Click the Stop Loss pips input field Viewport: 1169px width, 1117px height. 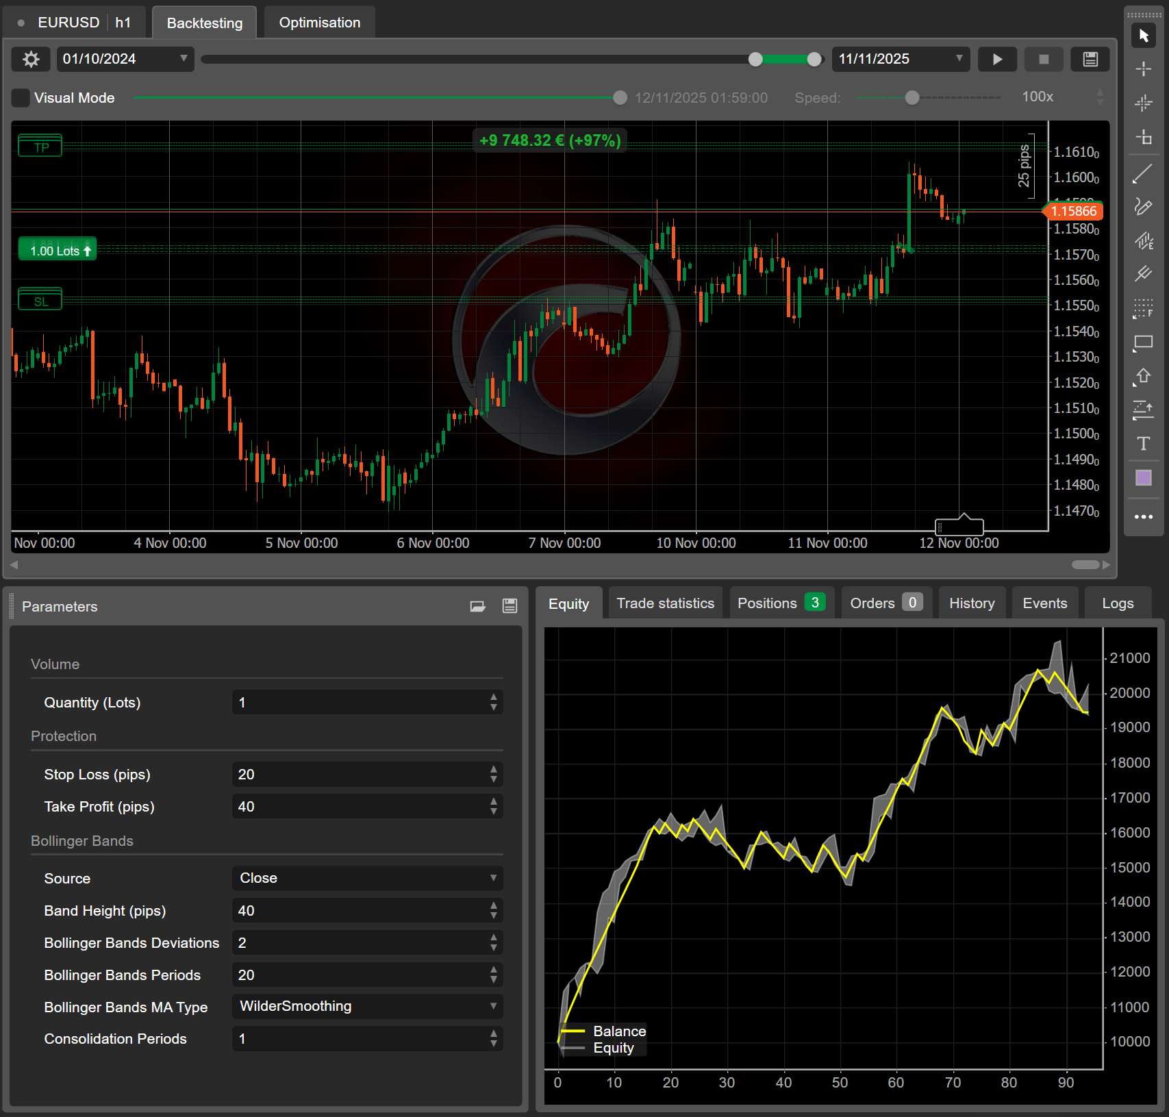(360, 775)
